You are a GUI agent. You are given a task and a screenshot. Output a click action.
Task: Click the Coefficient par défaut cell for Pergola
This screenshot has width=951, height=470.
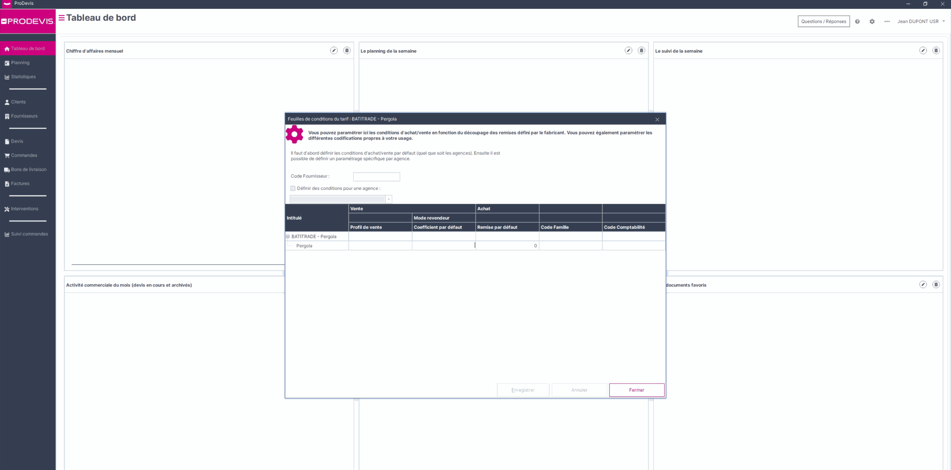pyautogui.click(x=443, y=246)
